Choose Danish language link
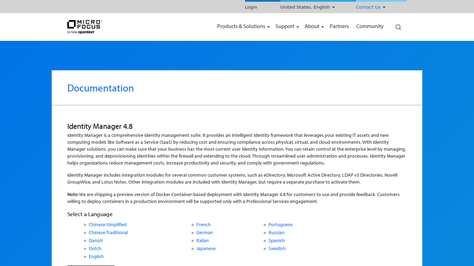The height and width of the screenshot is (266, 474). click(96, 241)
